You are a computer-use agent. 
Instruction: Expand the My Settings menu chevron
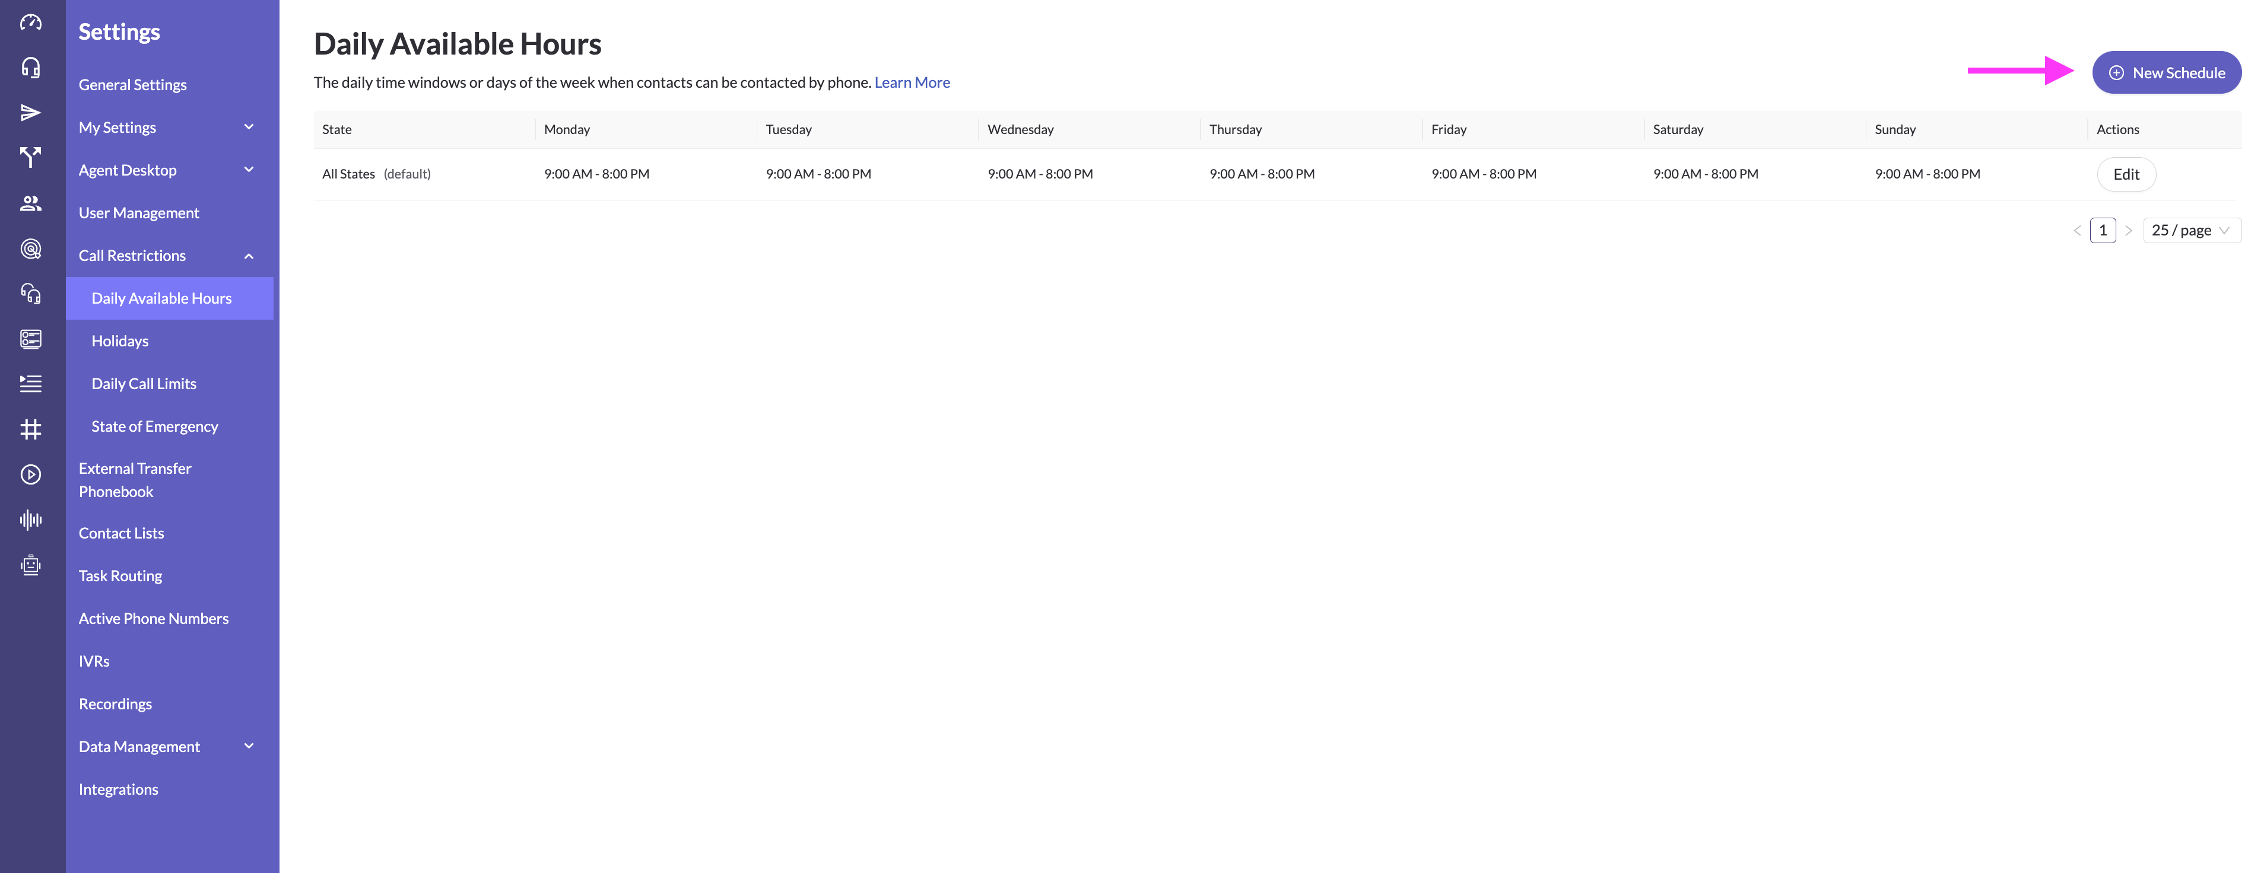[249, 128]
